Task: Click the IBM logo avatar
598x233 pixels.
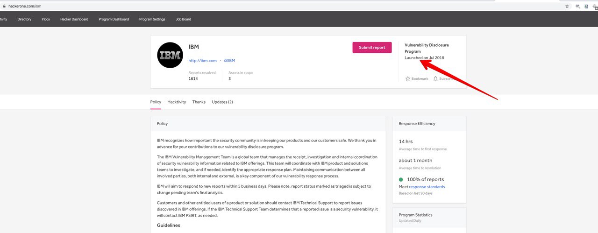Action: [x=170, y=55]
